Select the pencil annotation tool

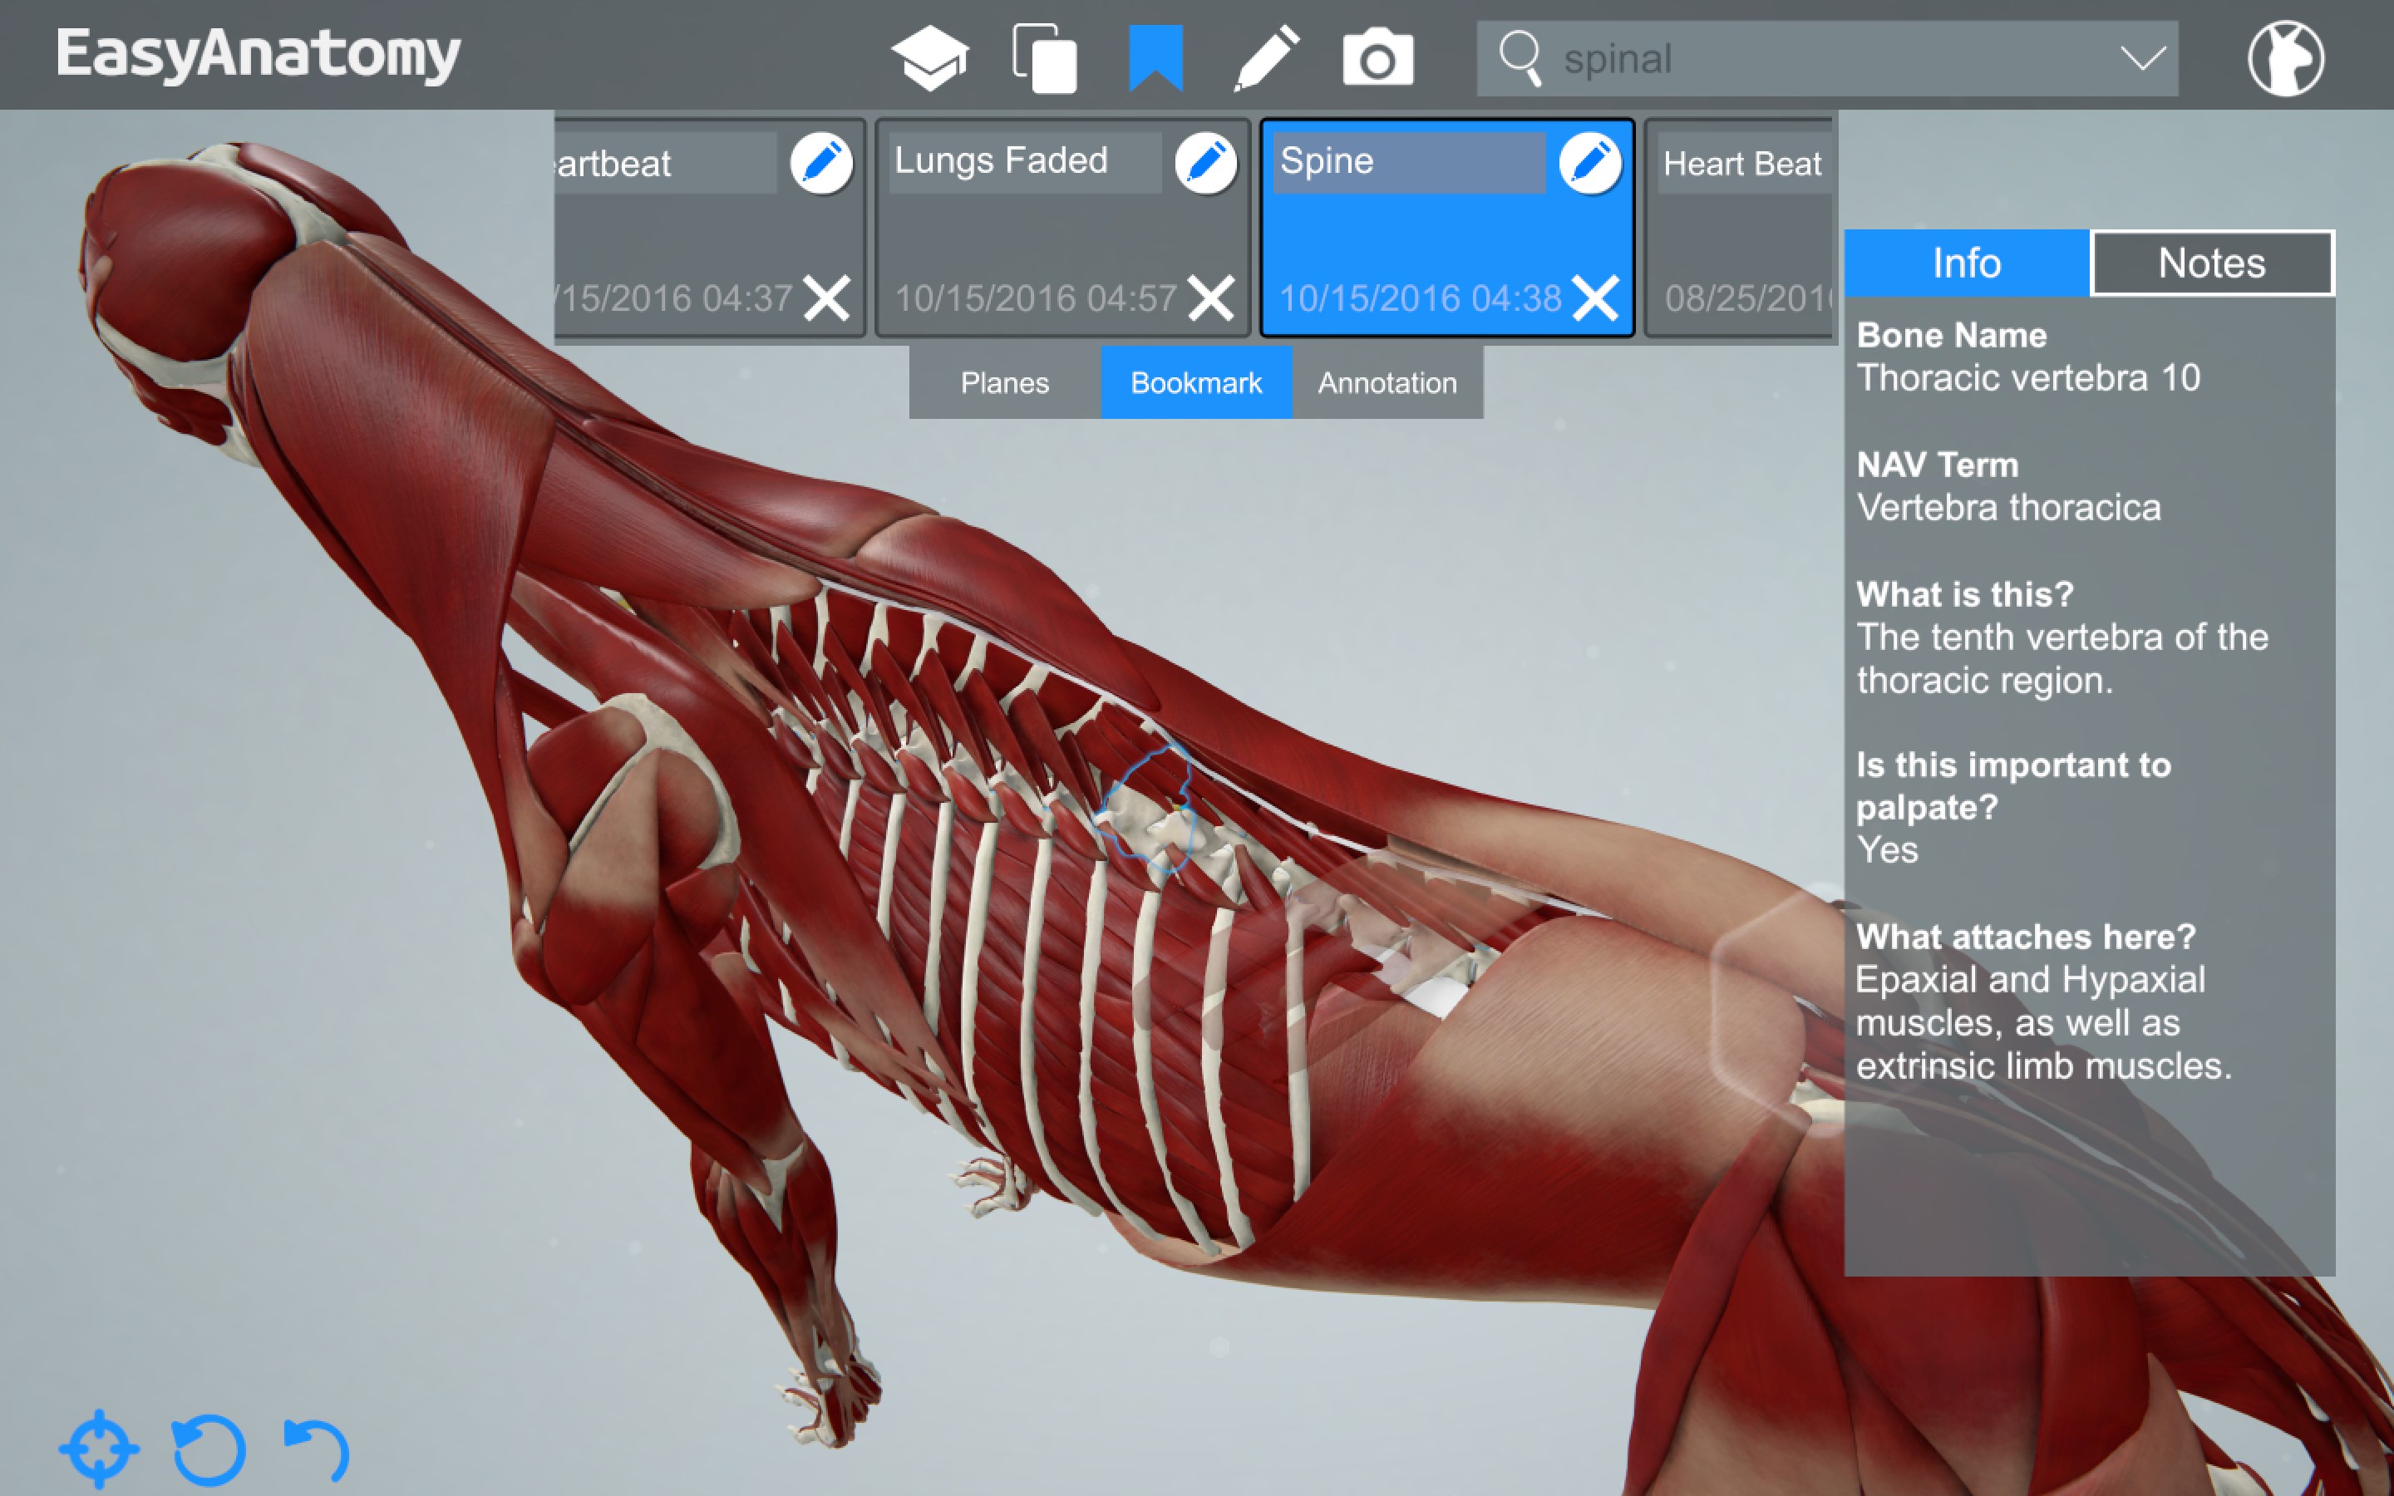click(x=1267, y=57)
